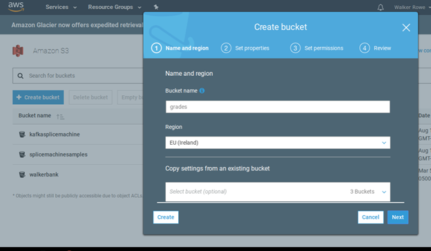431x251 pixels.
Task: Click the Delete bucket button
Action: pos(90,97)
